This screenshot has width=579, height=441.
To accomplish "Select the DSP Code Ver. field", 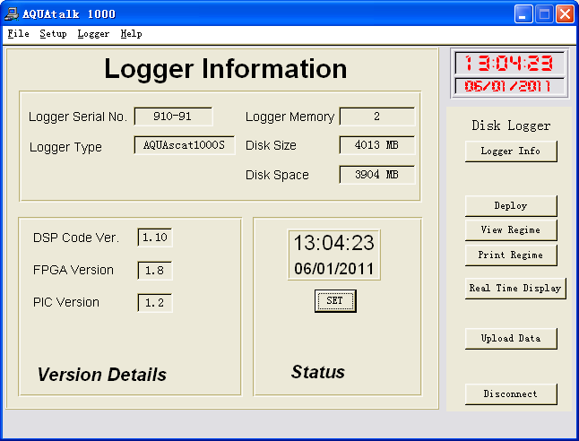I will [x=154, y=238].
